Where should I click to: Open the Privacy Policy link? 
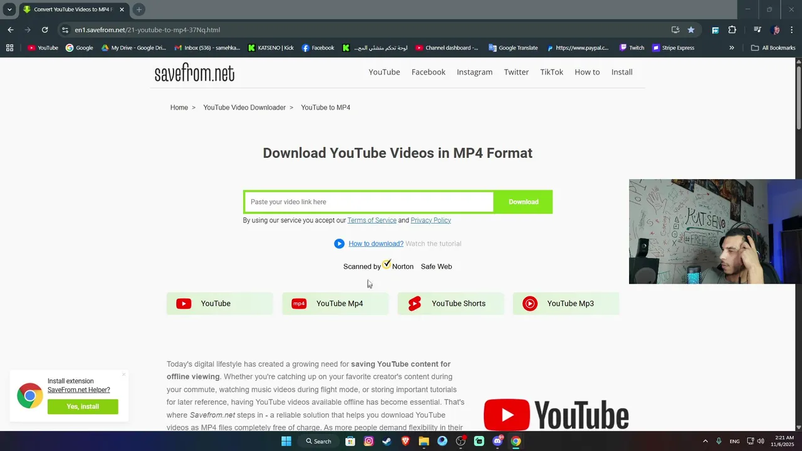tap(430, 220)
